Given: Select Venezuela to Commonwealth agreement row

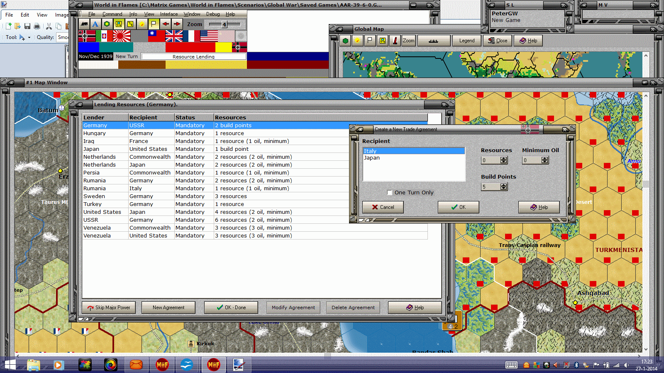Looking at the screenshot, I should (255, 228).
